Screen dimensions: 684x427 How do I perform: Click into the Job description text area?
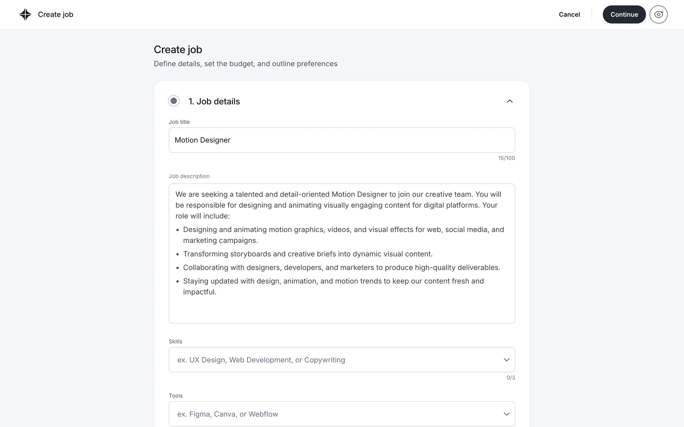click(x=341, y=306)
